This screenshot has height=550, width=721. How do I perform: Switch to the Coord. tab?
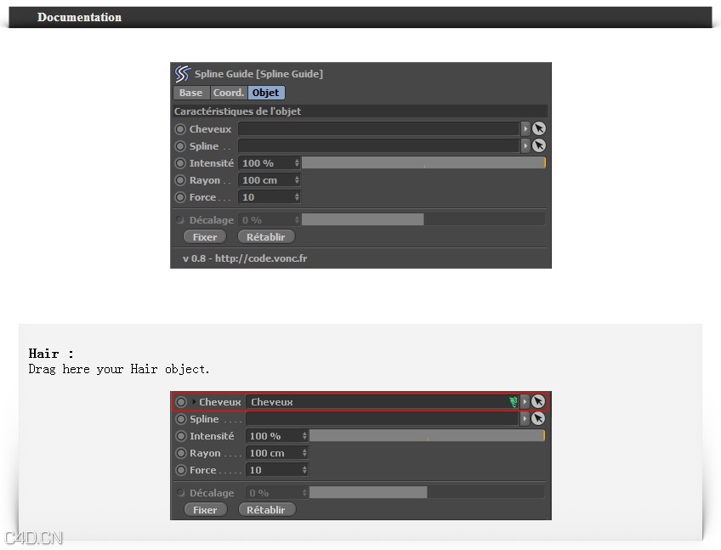228,92
